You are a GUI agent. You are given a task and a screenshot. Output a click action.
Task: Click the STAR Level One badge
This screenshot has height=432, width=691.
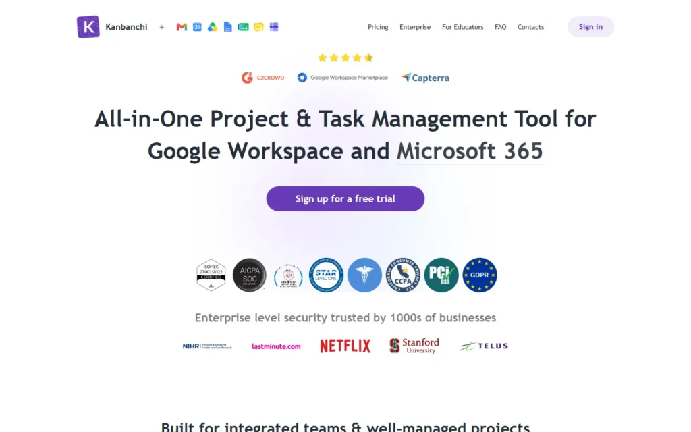click(326, 275)
